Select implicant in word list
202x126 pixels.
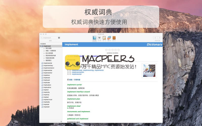pos(47,80)
